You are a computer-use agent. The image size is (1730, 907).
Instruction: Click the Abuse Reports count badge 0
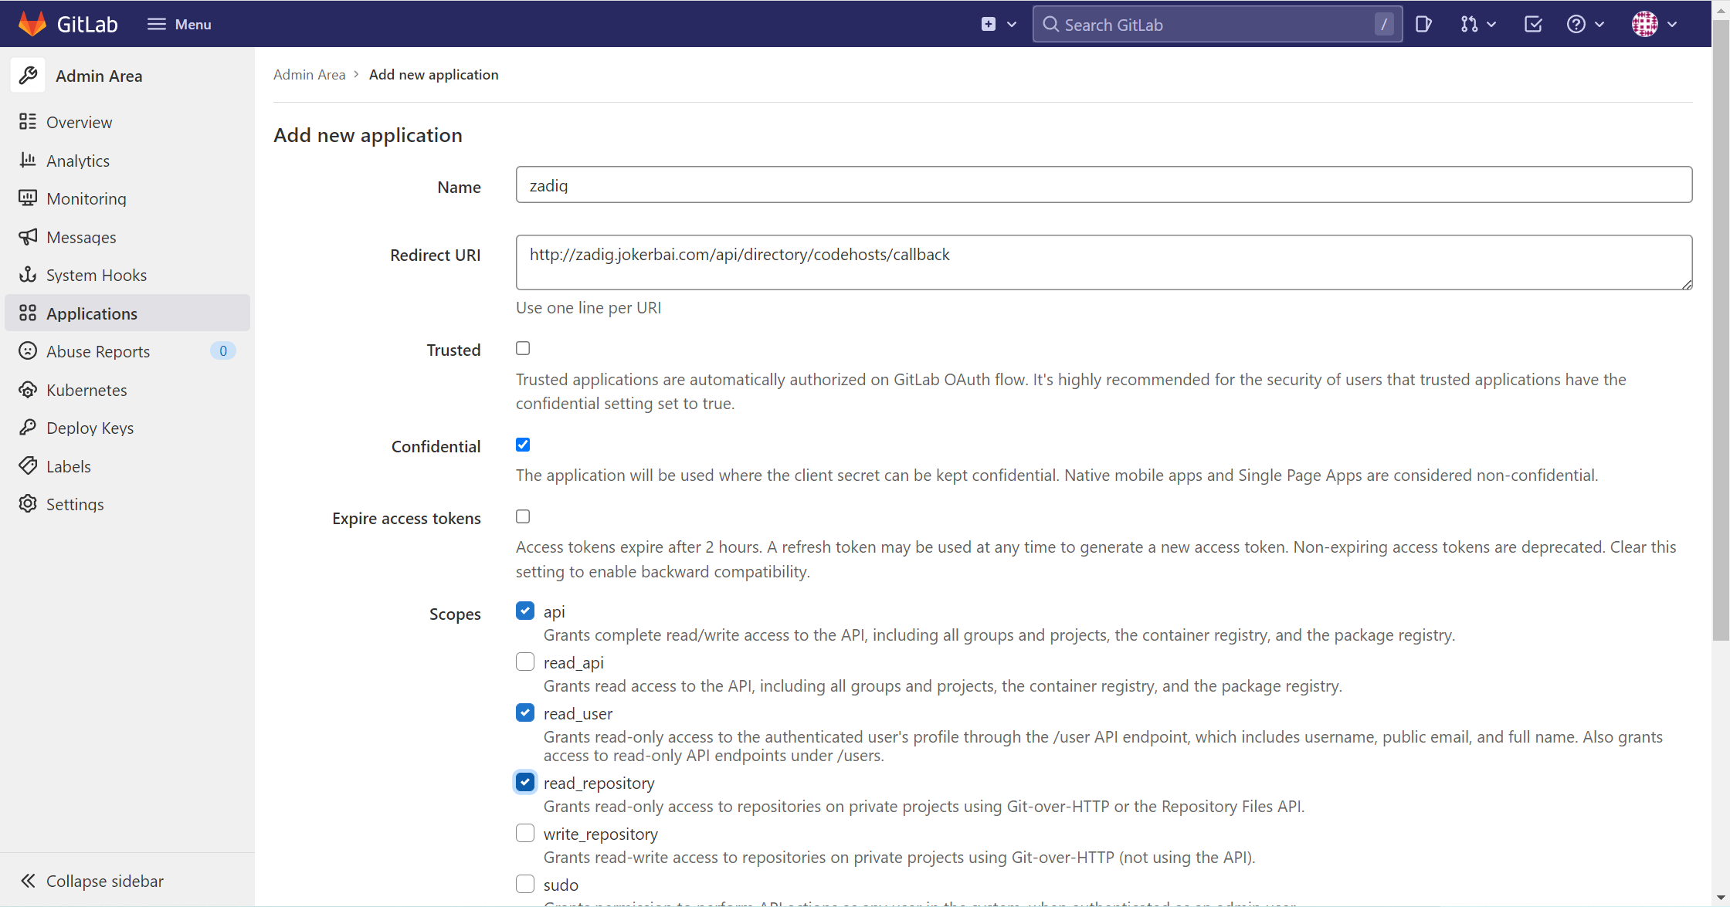[x=222, y=351]
